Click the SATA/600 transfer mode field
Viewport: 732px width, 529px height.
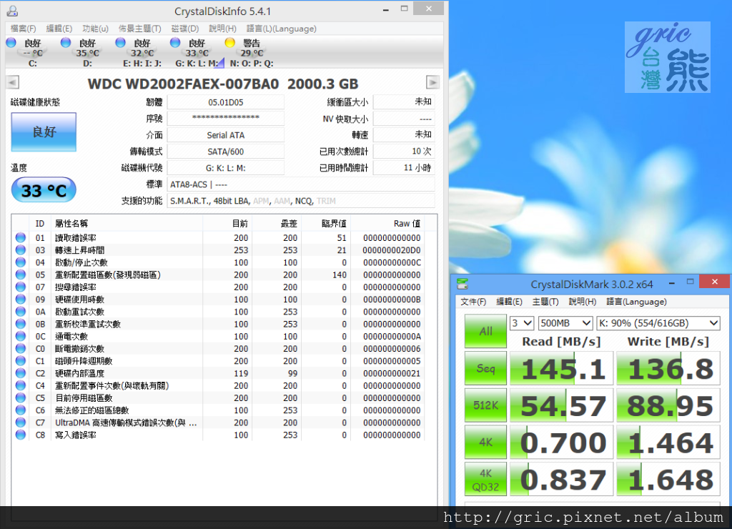[226, 152]
